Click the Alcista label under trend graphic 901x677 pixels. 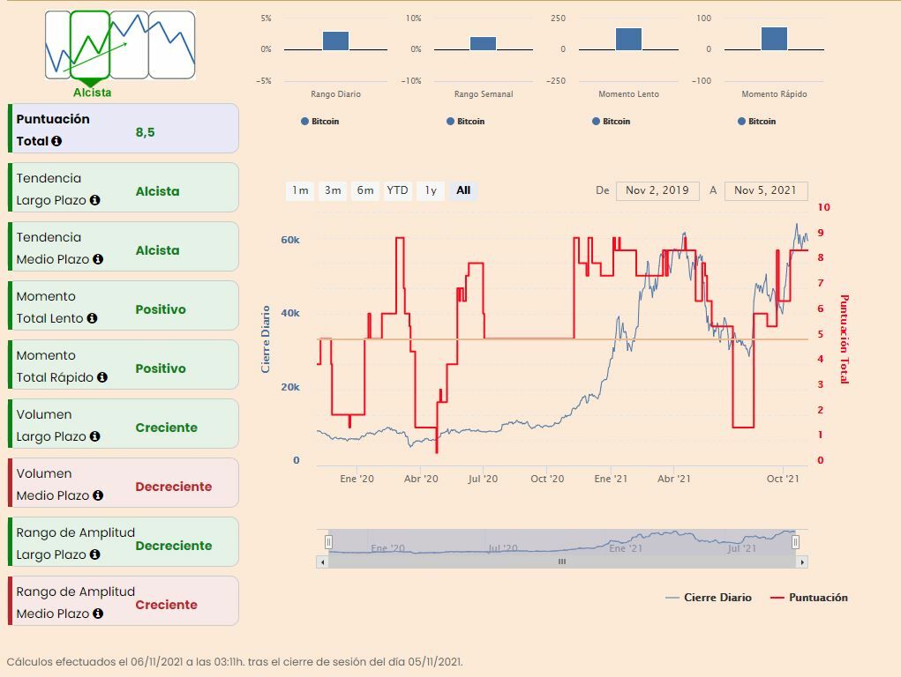click(x=92, y=93)
